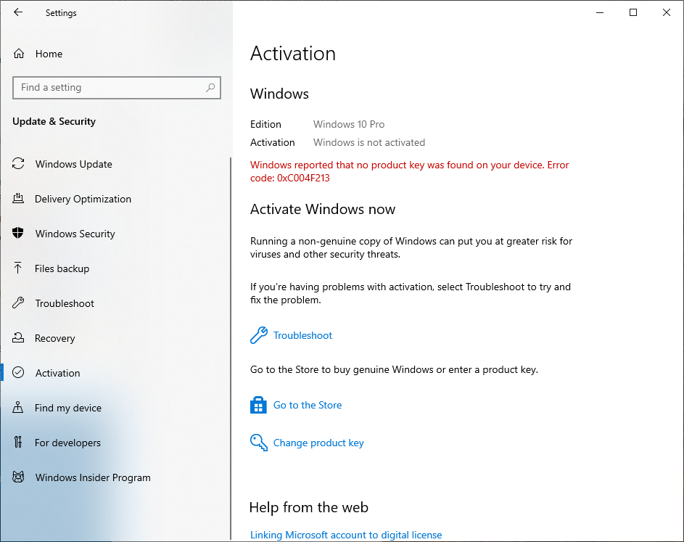Click the back arrow in Settings
Image resolution: width=684 pixels, height=542 pixels.
pos(18,12)
